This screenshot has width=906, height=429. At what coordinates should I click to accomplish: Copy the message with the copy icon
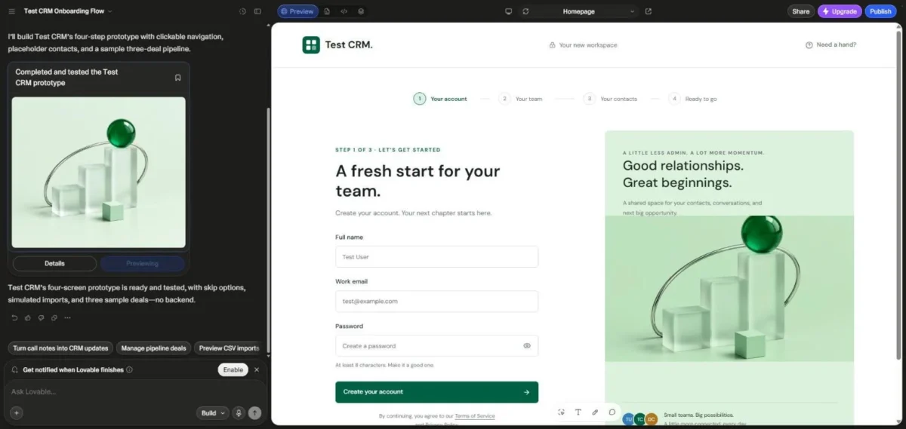tap(54, 317)
